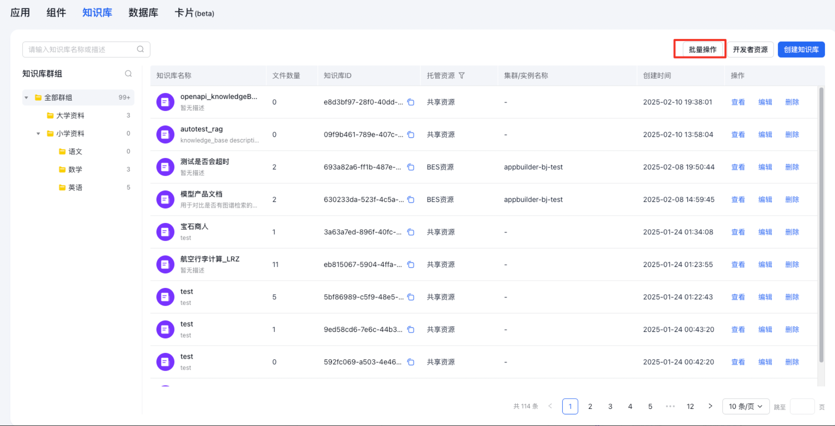The height and width of the screenshot is (426, 835).
Task: Edit the autotest_rag knowledge base
Action: point(765,135)
